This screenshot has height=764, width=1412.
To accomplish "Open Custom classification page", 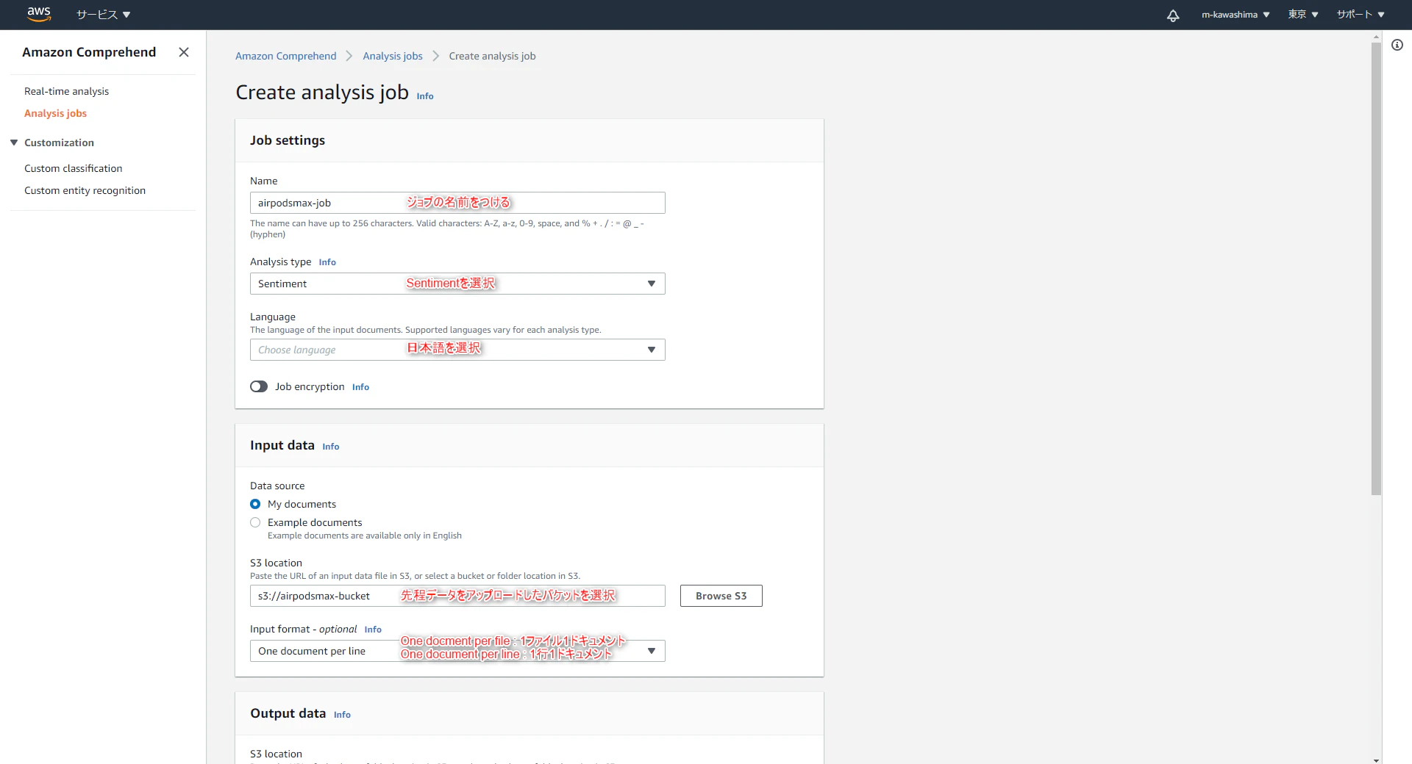I will pos(73,168).
